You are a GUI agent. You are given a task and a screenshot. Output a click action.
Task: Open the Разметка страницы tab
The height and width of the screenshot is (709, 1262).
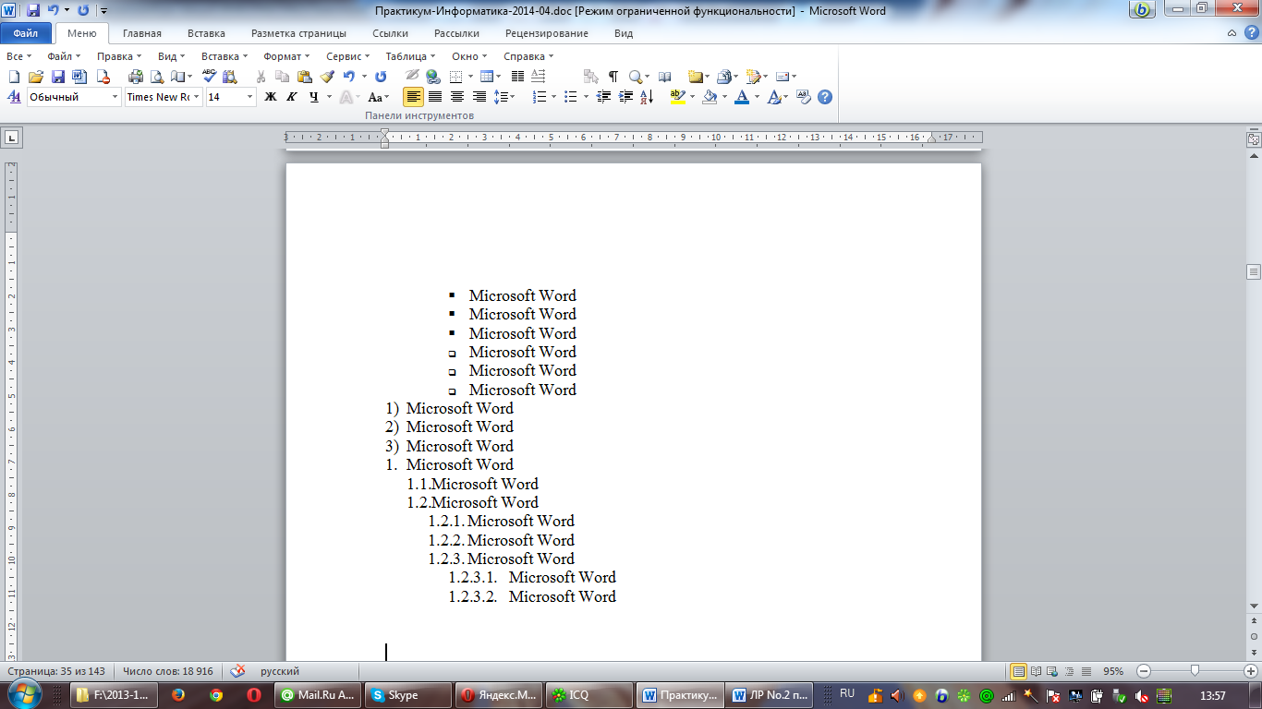click(298, 33)
